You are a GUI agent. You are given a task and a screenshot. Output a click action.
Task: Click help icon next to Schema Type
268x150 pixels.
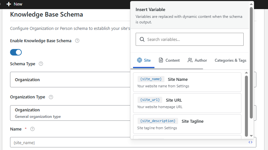coord(41,64)
